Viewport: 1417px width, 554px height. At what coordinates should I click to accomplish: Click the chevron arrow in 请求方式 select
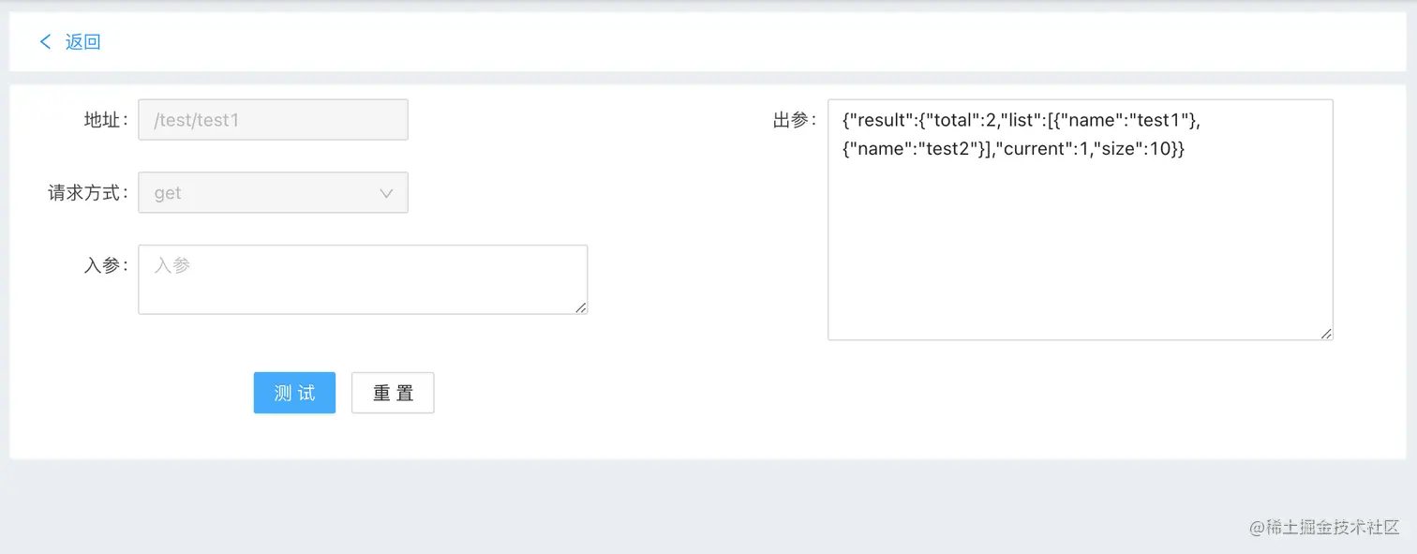[386, 193]
